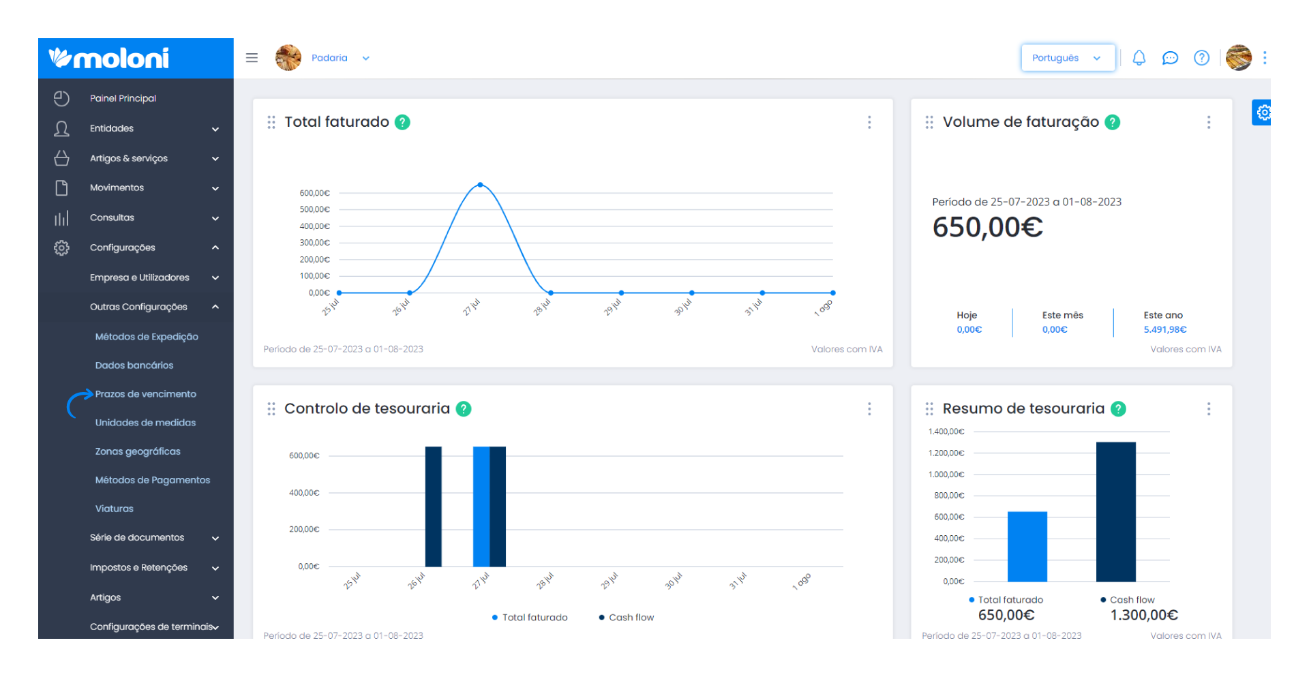Image resolution: width=1309 pixels, height=677 pixels.
Task: Open Métodos de Pagamentos
Action: 153,480
